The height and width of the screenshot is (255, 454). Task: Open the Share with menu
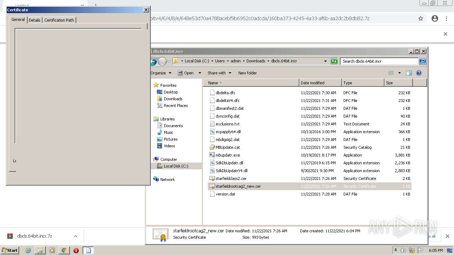pos(219,73)
